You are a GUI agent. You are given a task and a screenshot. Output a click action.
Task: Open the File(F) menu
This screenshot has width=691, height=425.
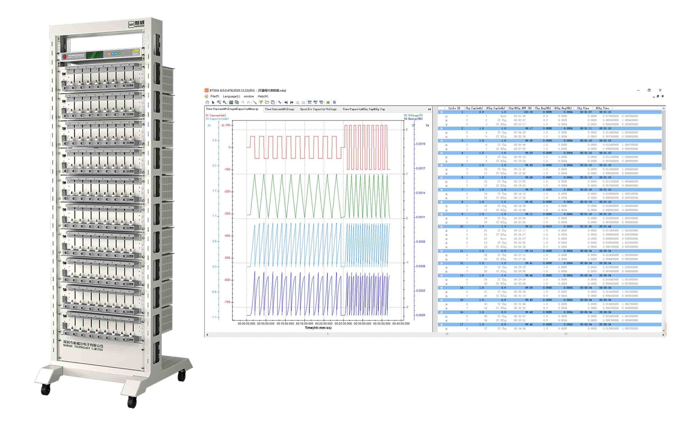click(x=215, y=96)
